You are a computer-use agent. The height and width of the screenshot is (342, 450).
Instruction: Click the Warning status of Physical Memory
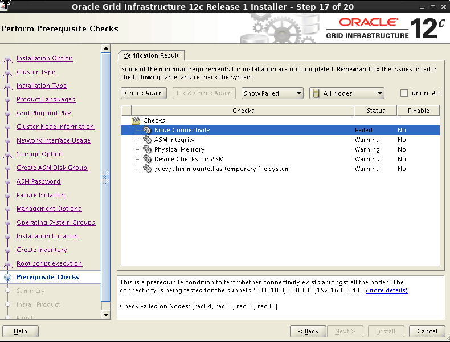pyautogui.click(x=367, y=149)
